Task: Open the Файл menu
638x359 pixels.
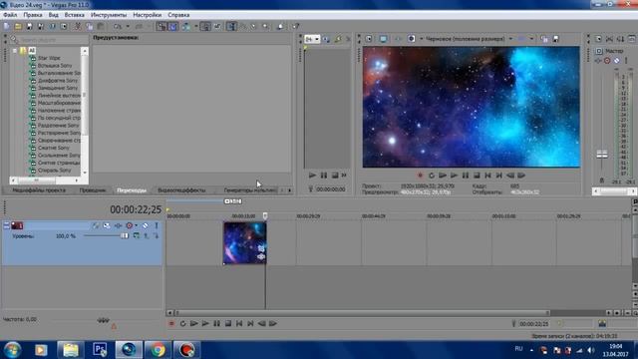Action: (x=10, y=15)
